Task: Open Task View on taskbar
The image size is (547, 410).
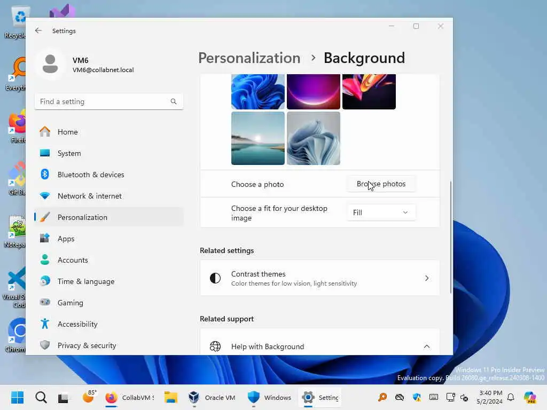Action: 64,397
